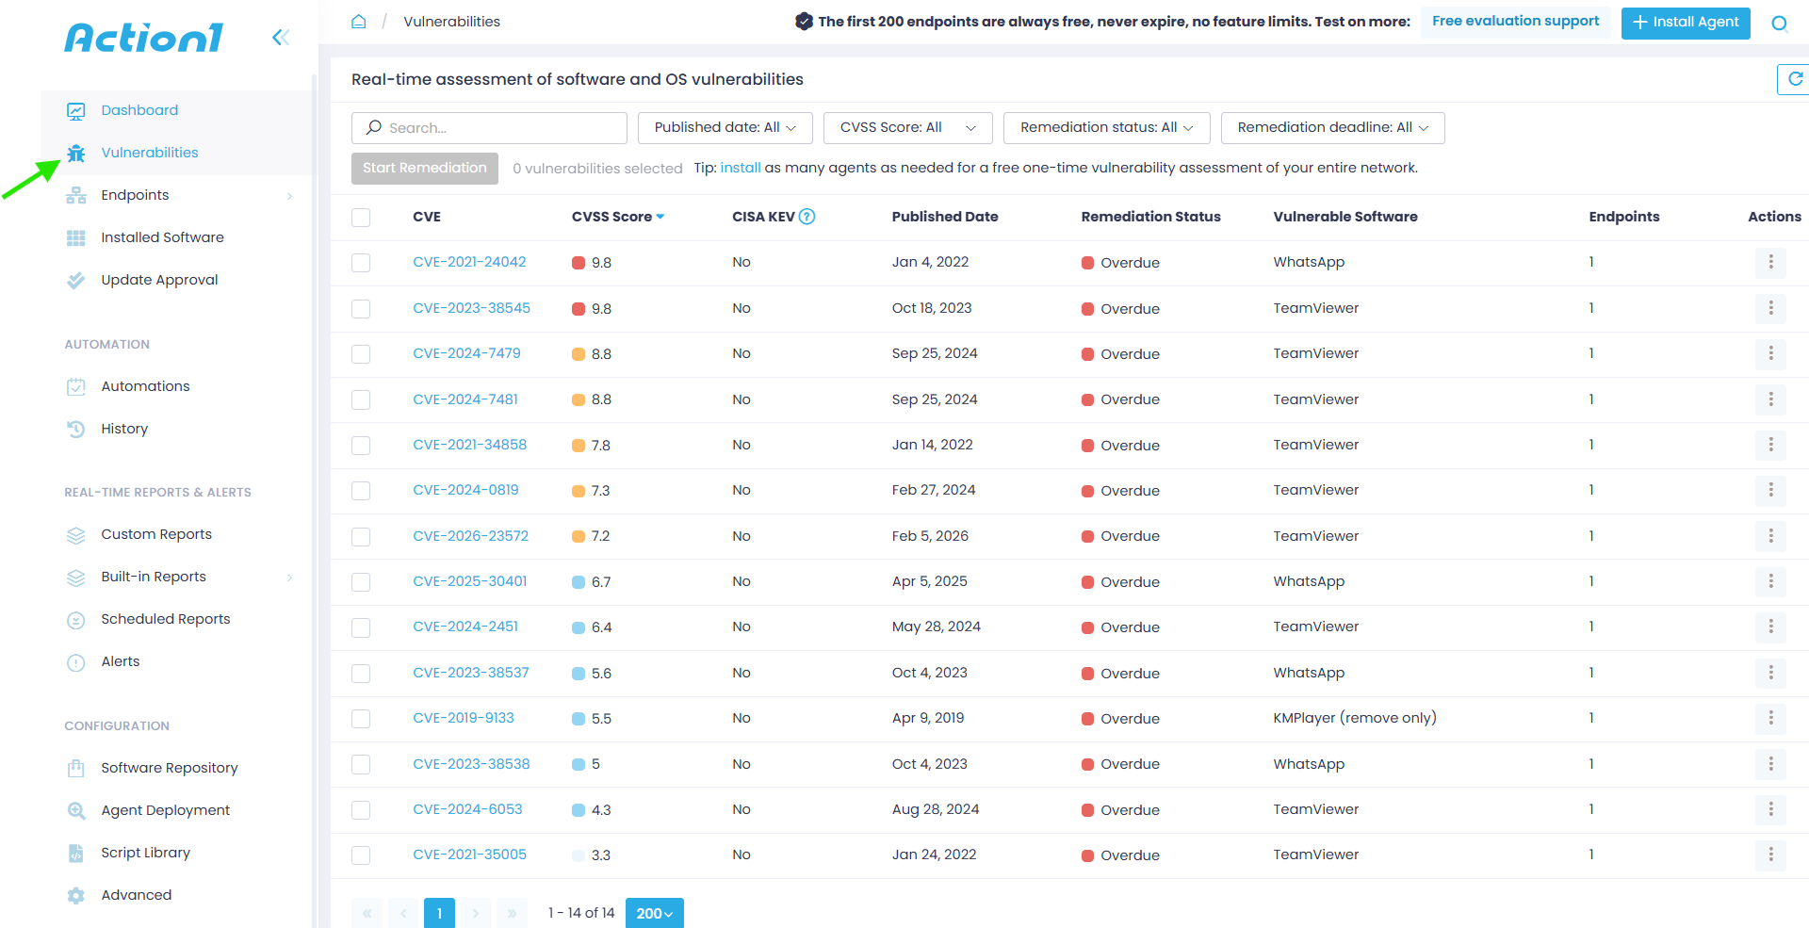Select checkbox for CVE-2024-2451
Image resolution: width=1809 pixels, height=928 pixels.
(x=361, y=627)
